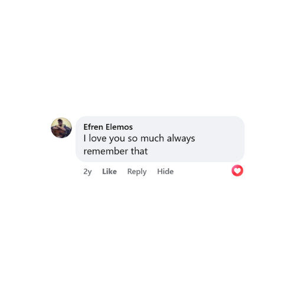Open Efren Elemos profile picture
The width and height of the screenshot is (295, 295).
click(61, 128)
